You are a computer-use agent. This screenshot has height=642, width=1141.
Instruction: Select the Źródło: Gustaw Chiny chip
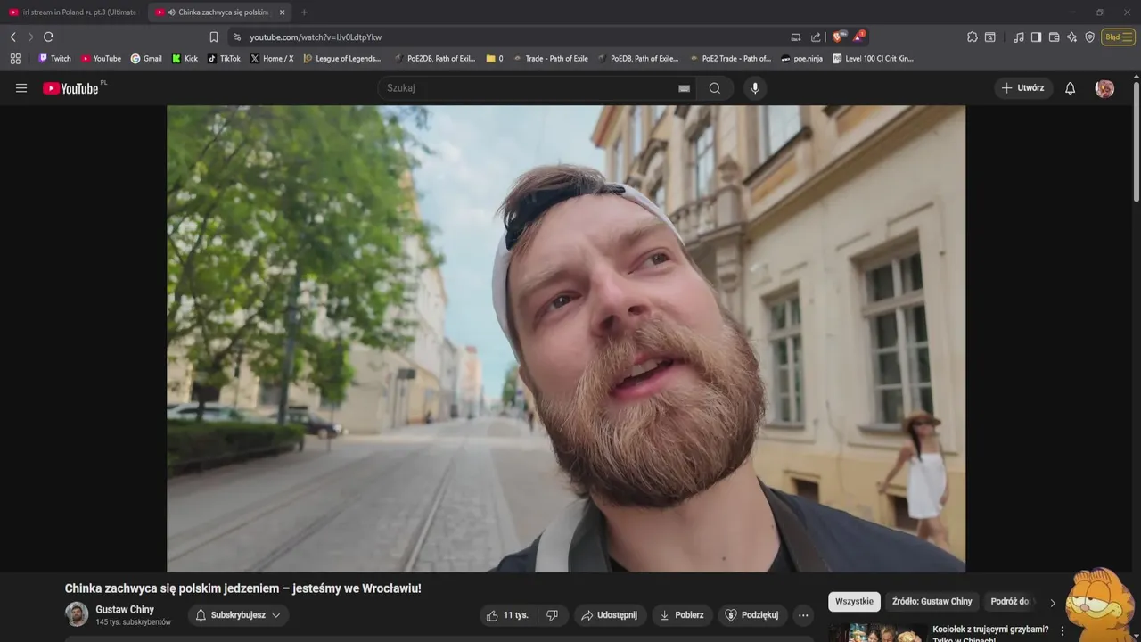coord(932,602)
